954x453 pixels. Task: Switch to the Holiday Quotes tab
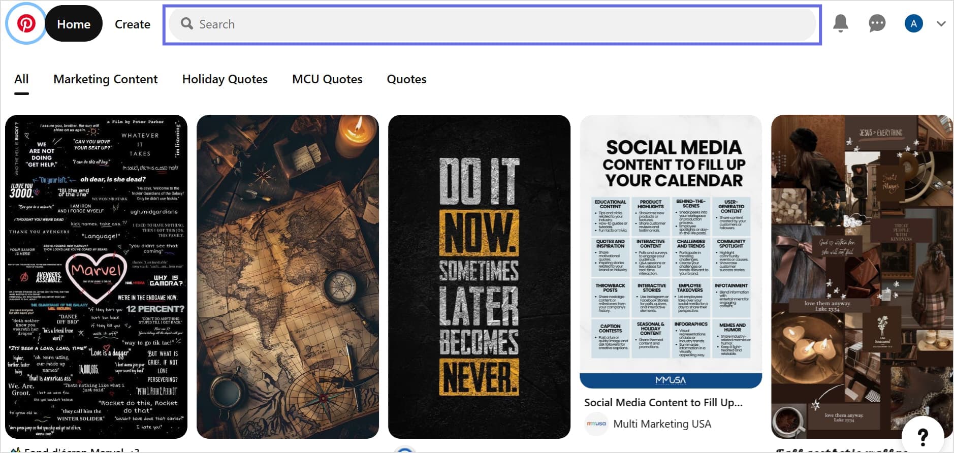[225, 79]
